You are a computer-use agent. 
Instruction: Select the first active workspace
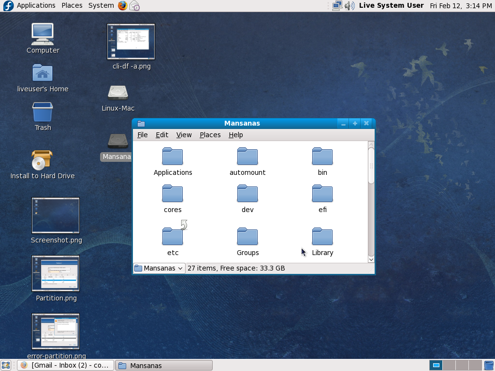click(x=436, y=365)
